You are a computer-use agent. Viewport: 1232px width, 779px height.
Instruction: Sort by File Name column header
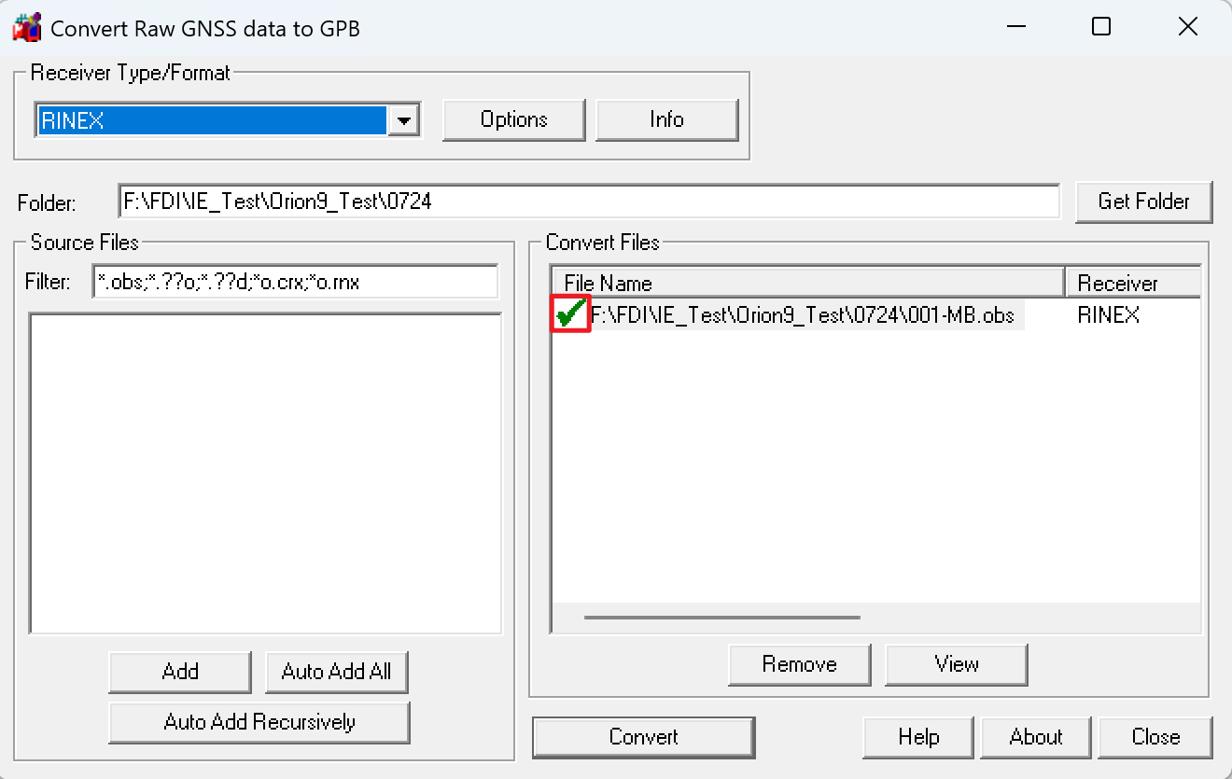pos(808,283)
